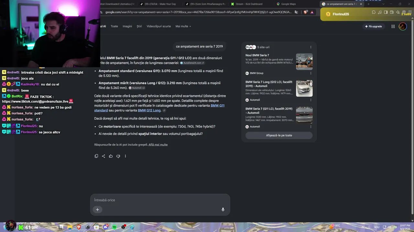
Task: Give thumbs up to AI answer
Action: point(111,156)
